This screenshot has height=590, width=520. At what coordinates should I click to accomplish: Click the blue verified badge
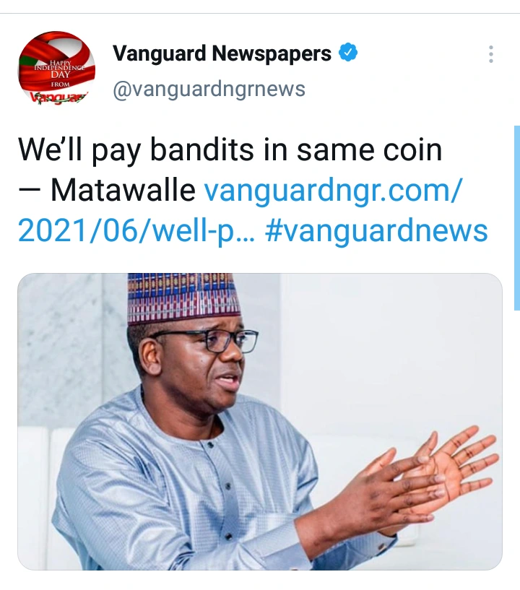pos(348,53)
